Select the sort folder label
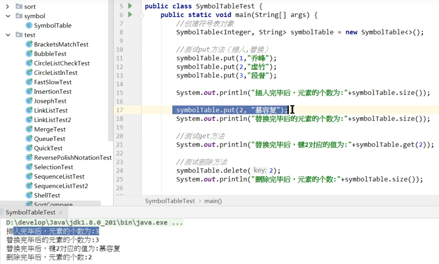439x264 pixels. pos(30,6)
